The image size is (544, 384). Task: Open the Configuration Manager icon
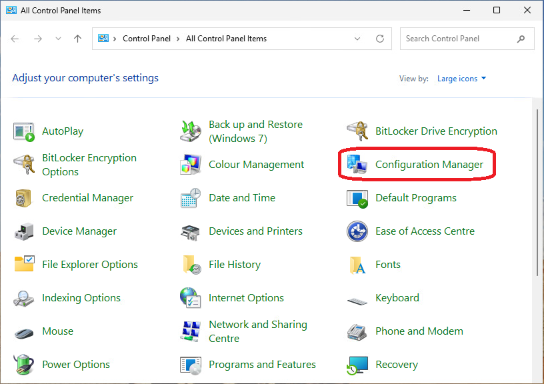click(357, 165)
